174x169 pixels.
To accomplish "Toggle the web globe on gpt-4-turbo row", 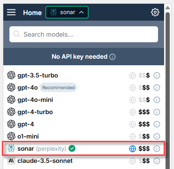I will click(133, 112).
